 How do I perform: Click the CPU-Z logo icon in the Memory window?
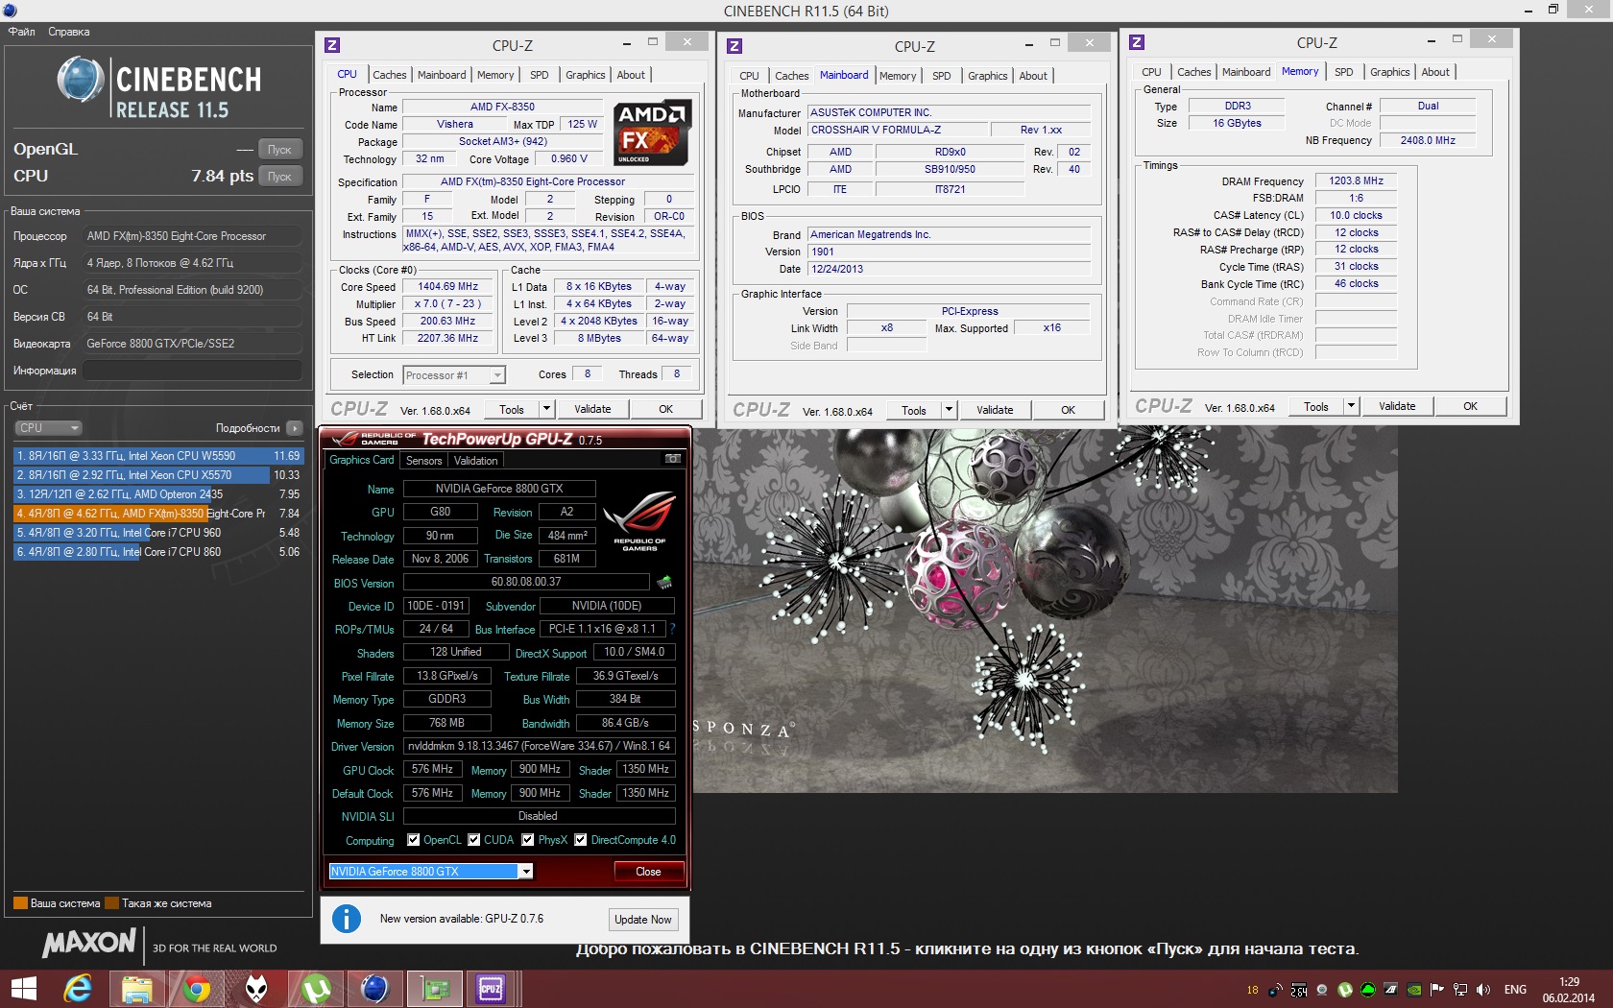pyautogui.click(x=1137, y=42)
